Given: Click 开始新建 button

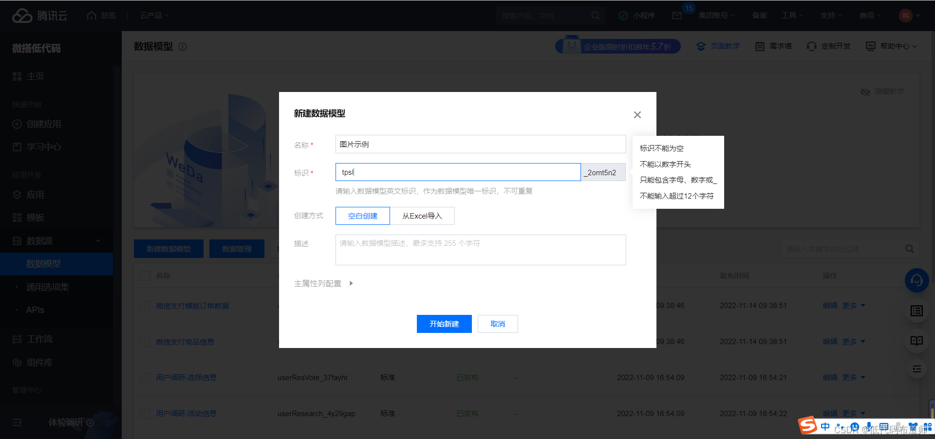Looking at the screenshot, I should point(444,324).
